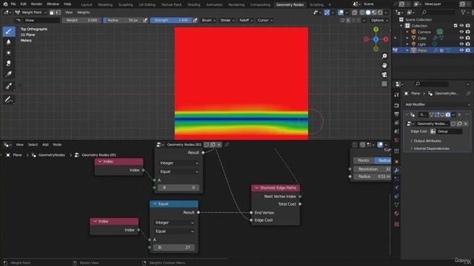
Task: Select the Draw brush tool
Action: pos(9,31)
